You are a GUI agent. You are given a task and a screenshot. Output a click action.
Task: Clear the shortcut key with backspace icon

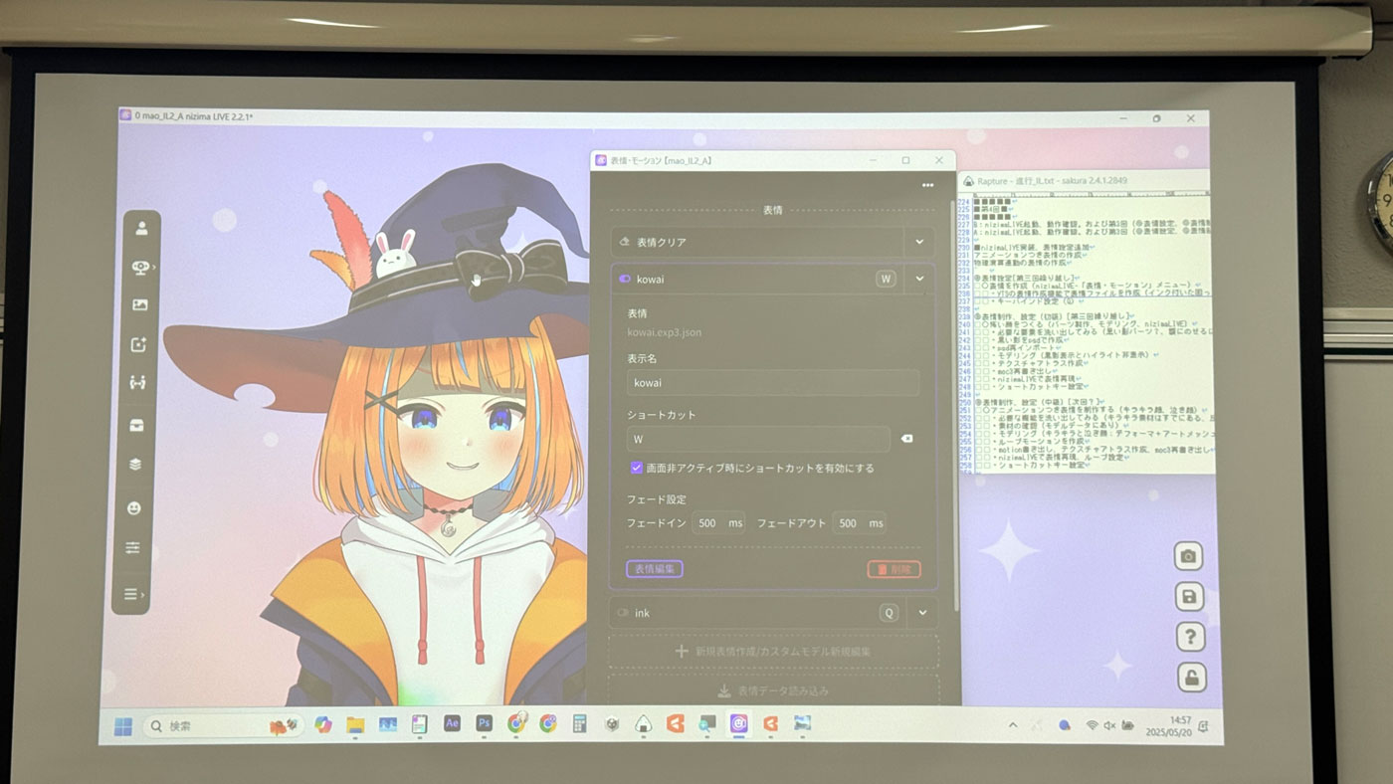pos(905,439)
